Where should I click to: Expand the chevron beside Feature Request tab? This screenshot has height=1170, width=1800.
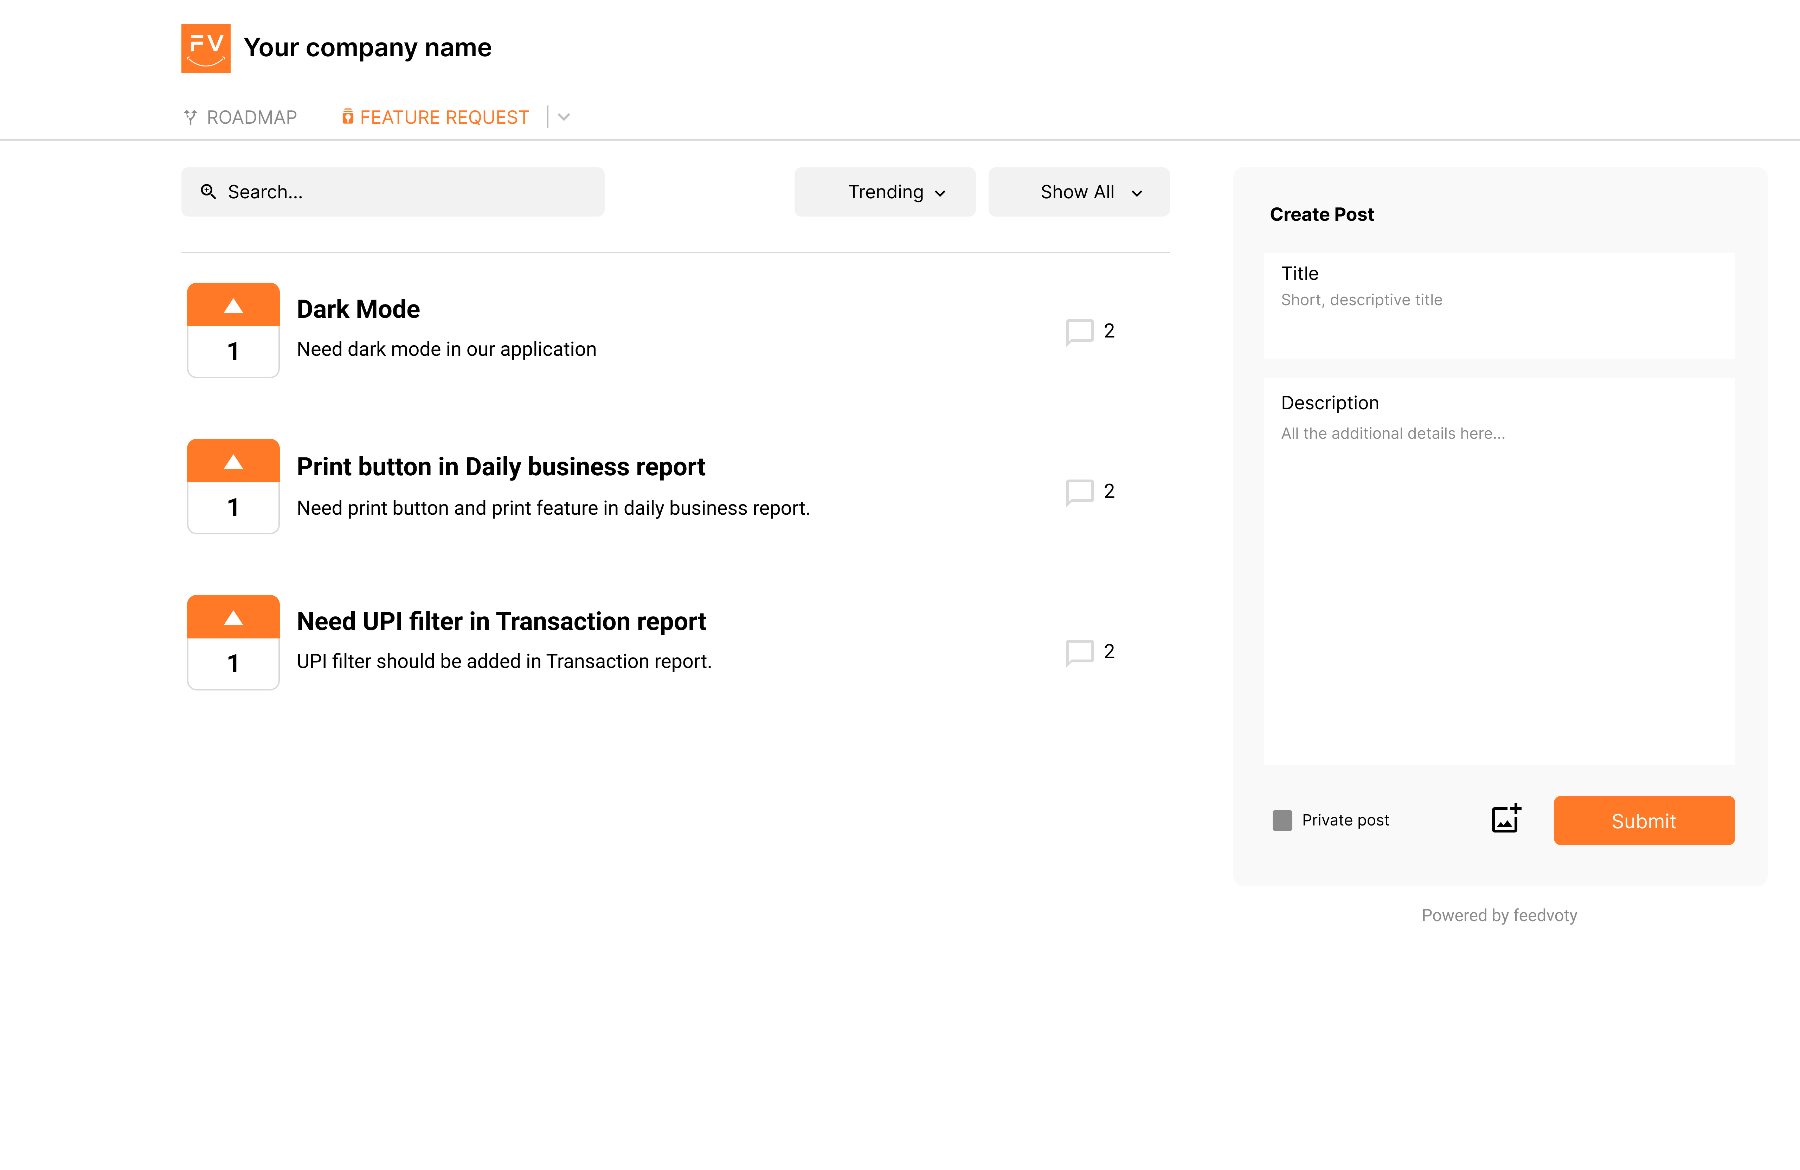[x=564, y=117]
